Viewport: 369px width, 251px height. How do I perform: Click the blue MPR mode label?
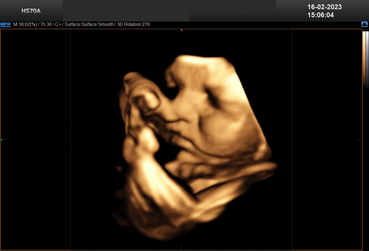click(5, 24)
